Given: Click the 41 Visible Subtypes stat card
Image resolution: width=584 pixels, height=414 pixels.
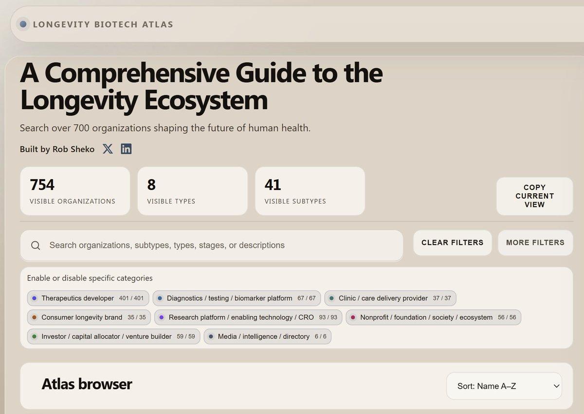Looking at the screenshot, I should (x=310, y=191).
